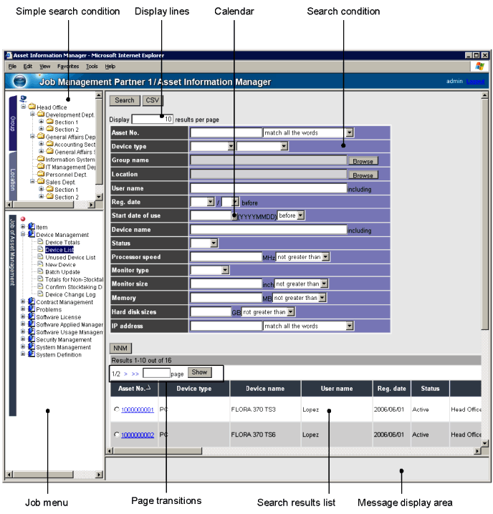This screenshot has height=514, width=493.
Task: Switch to the Group tab
Action: click(x=13, y=123)
